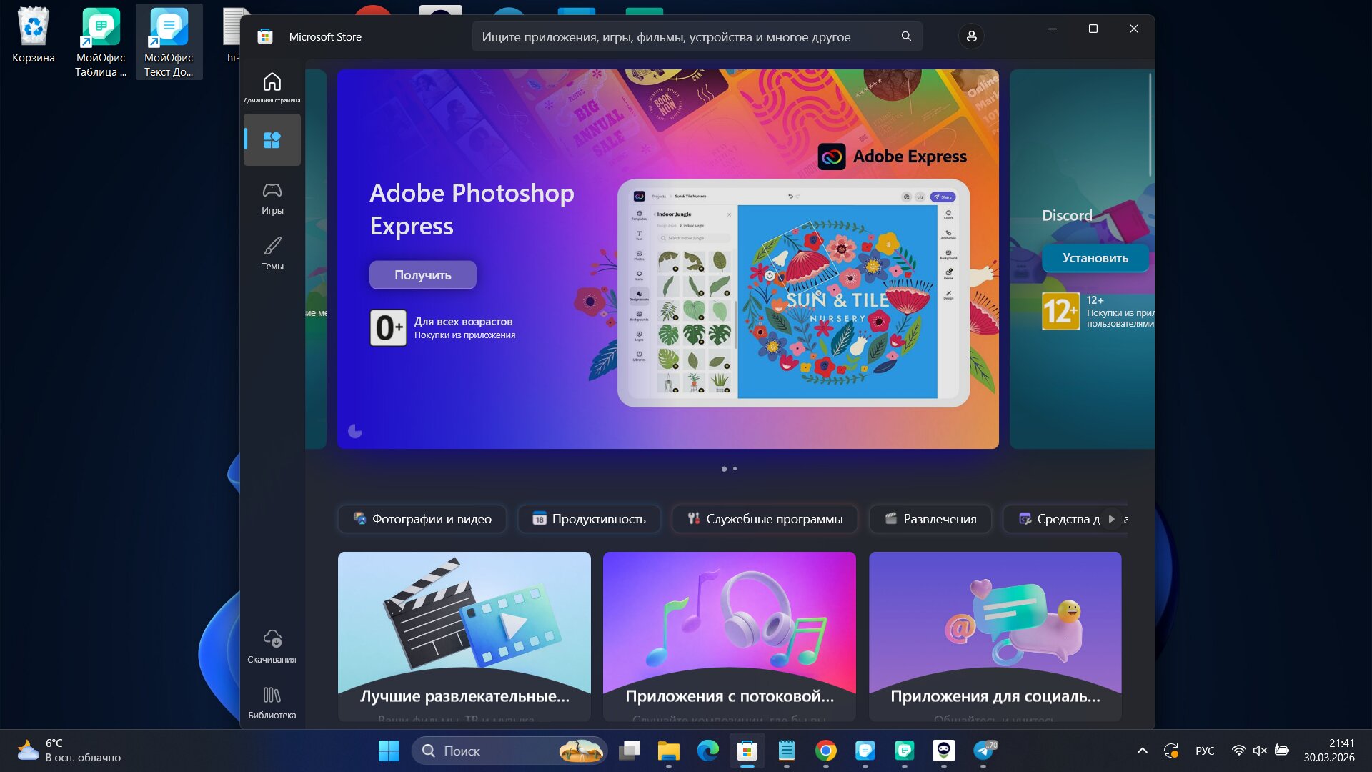Open the Productivity category chip

tap(589, 519)
